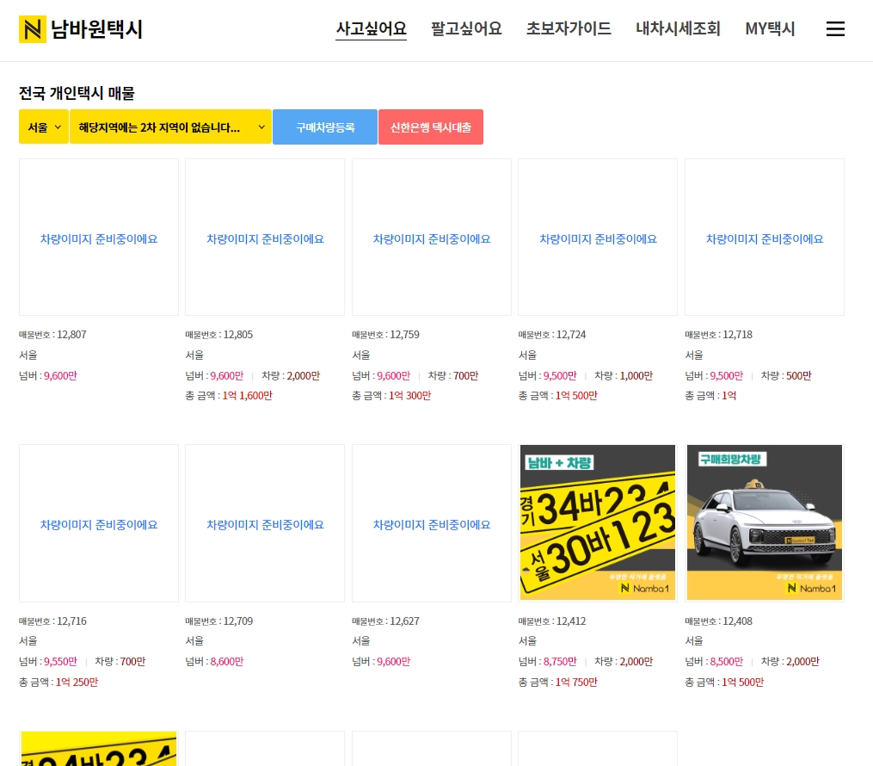Click number price 9,550만 of listing 12,716
This screenshot has height=766, width=873.
point(61,662)
